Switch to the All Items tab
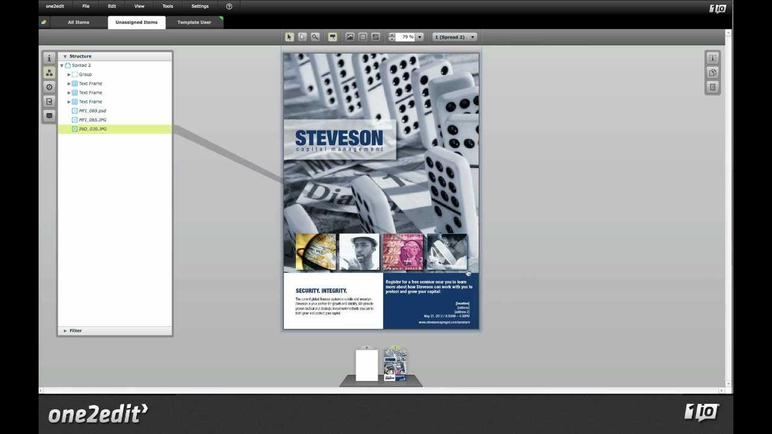This screenshot has height=434, width=772. (x=78, y=22)
